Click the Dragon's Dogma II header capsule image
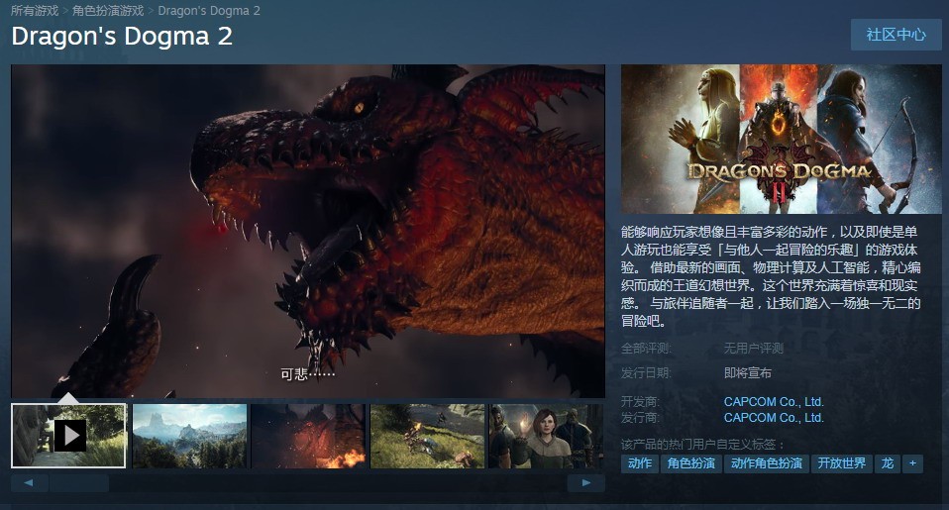The width and height of the screenshot is (949, 510). click(x=781, y=139)
